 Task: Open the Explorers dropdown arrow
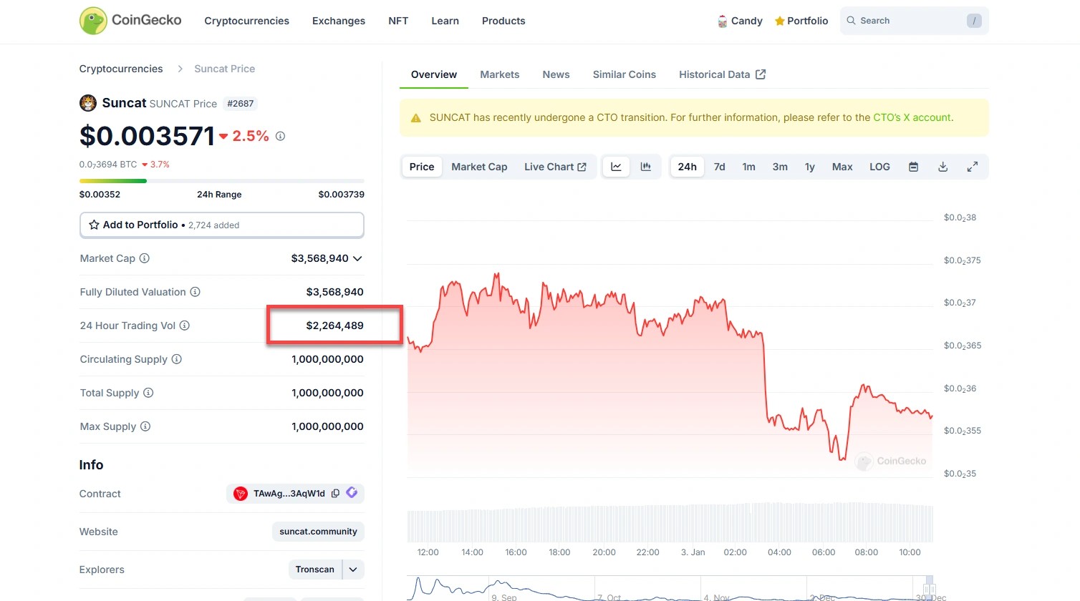(x=353, y=570)
